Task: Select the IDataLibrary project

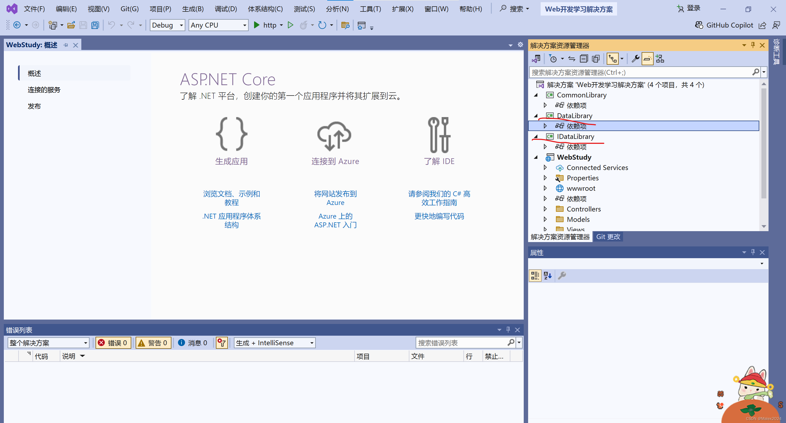Action: [x=575, y=136]
